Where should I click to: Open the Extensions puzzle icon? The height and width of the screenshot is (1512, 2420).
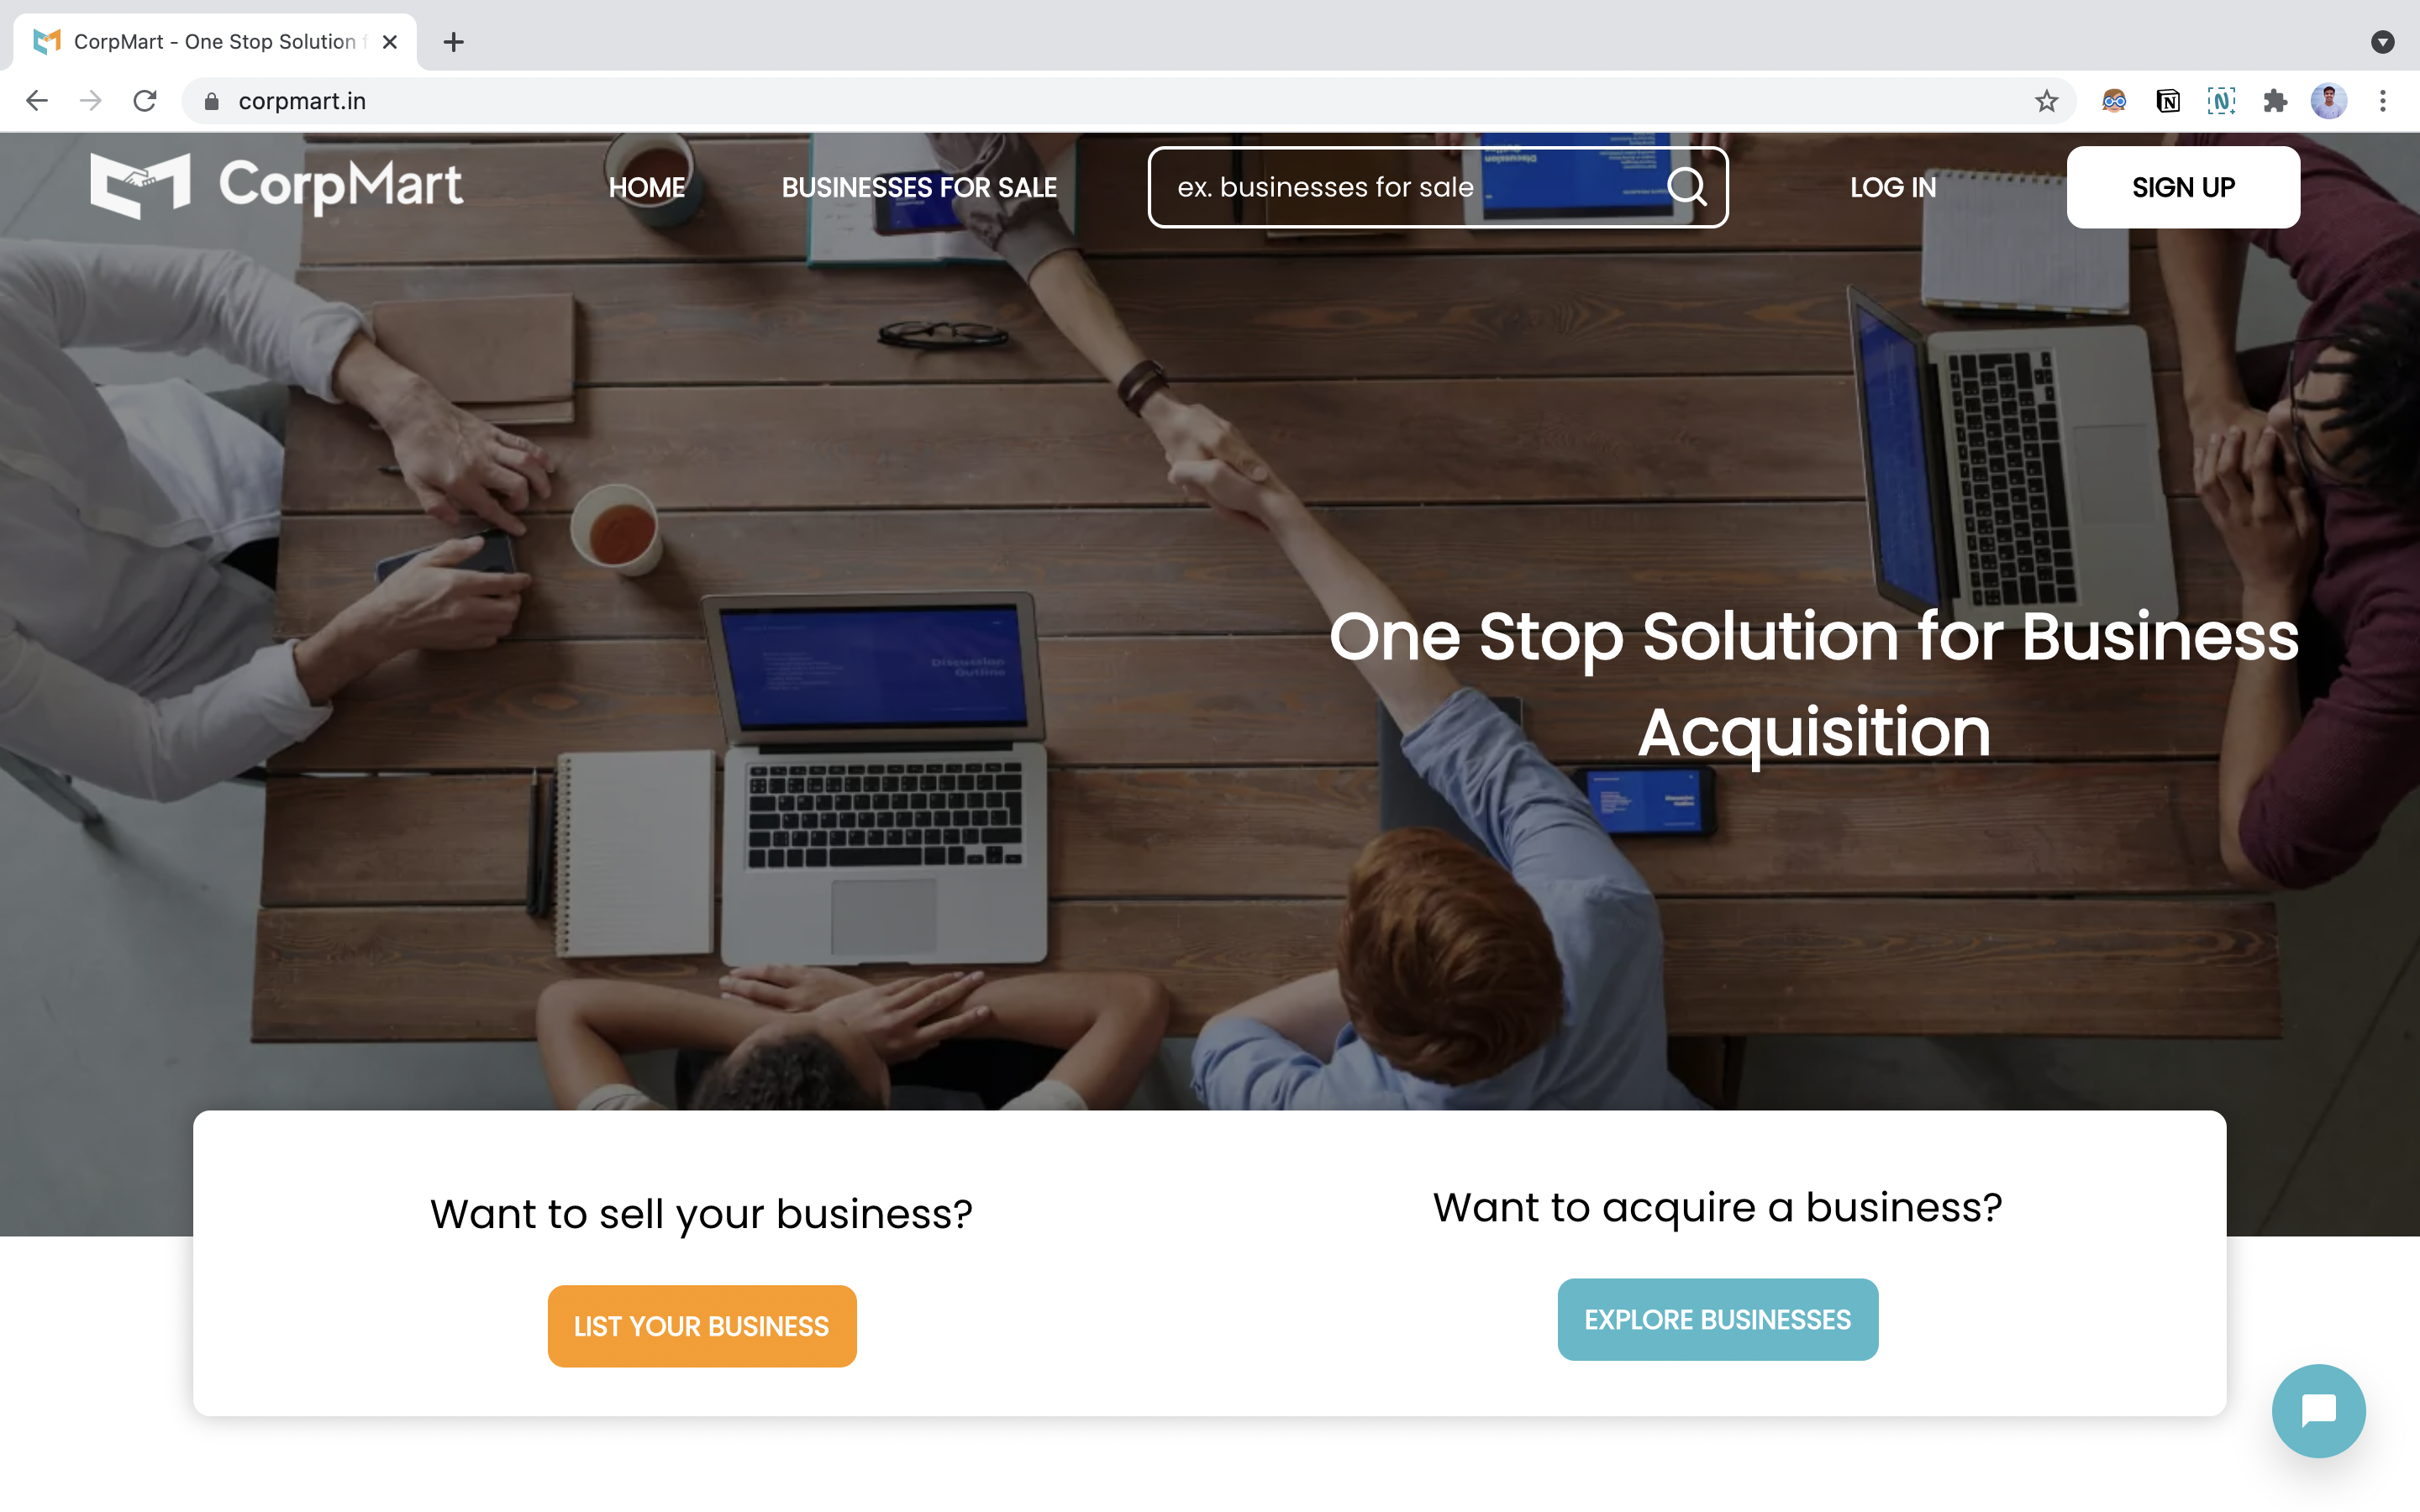tap(2275, 101)
